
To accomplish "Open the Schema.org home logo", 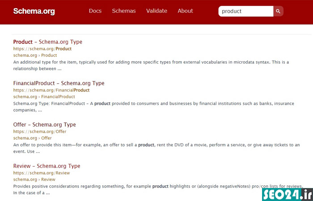I will tap(34, 11).
